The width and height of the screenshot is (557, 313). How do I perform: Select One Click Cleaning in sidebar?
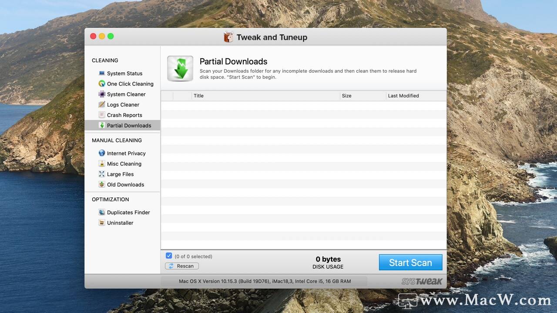click(x=130, y=84)
